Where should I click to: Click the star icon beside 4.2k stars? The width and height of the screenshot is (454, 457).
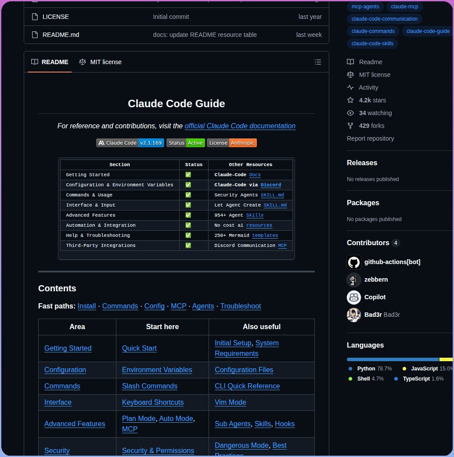pos(350,100)
